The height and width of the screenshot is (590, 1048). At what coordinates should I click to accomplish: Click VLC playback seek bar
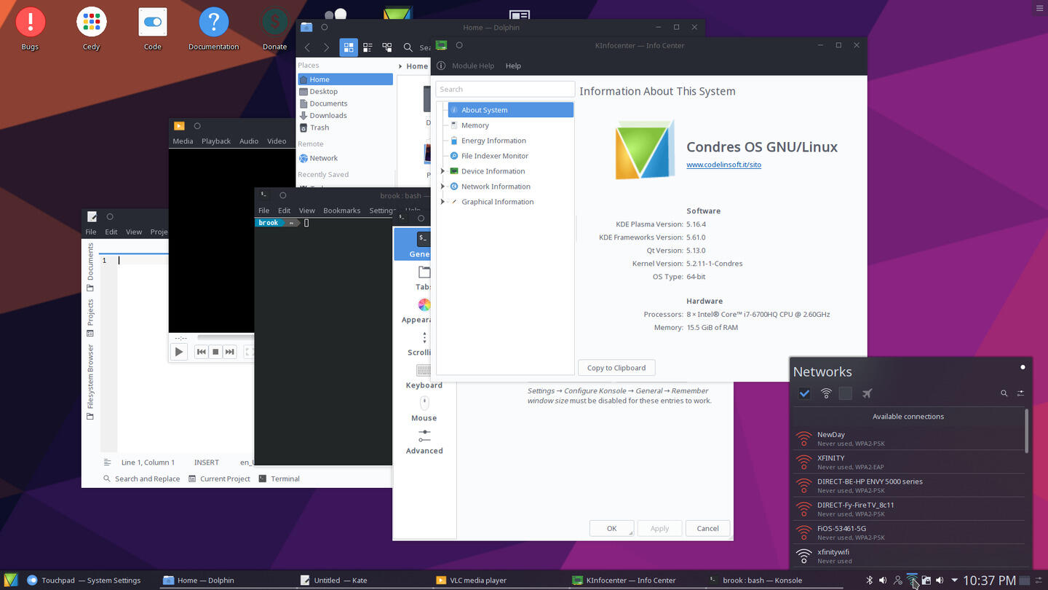click(225, 337)
